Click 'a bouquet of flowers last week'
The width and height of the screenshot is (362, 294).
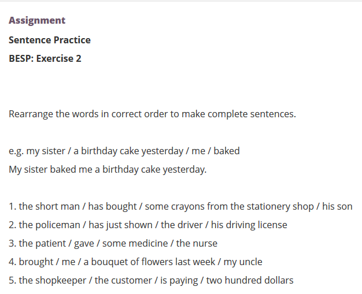pos(149,262)
